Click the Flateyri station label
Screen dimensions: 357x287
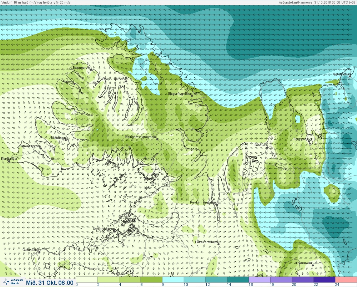pos(68,81)
